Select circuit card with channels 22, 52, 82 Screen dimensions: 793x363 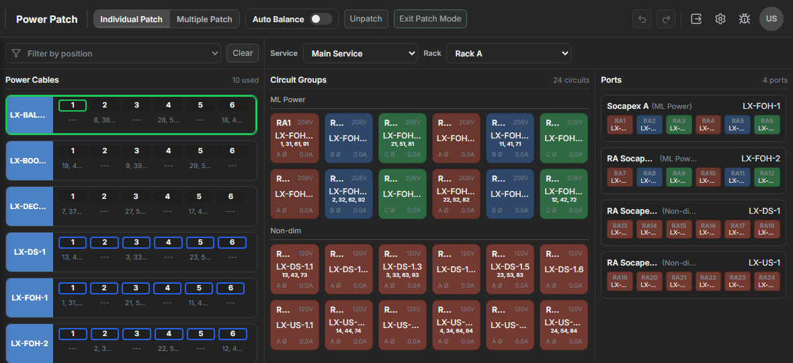tap(457, 194)
